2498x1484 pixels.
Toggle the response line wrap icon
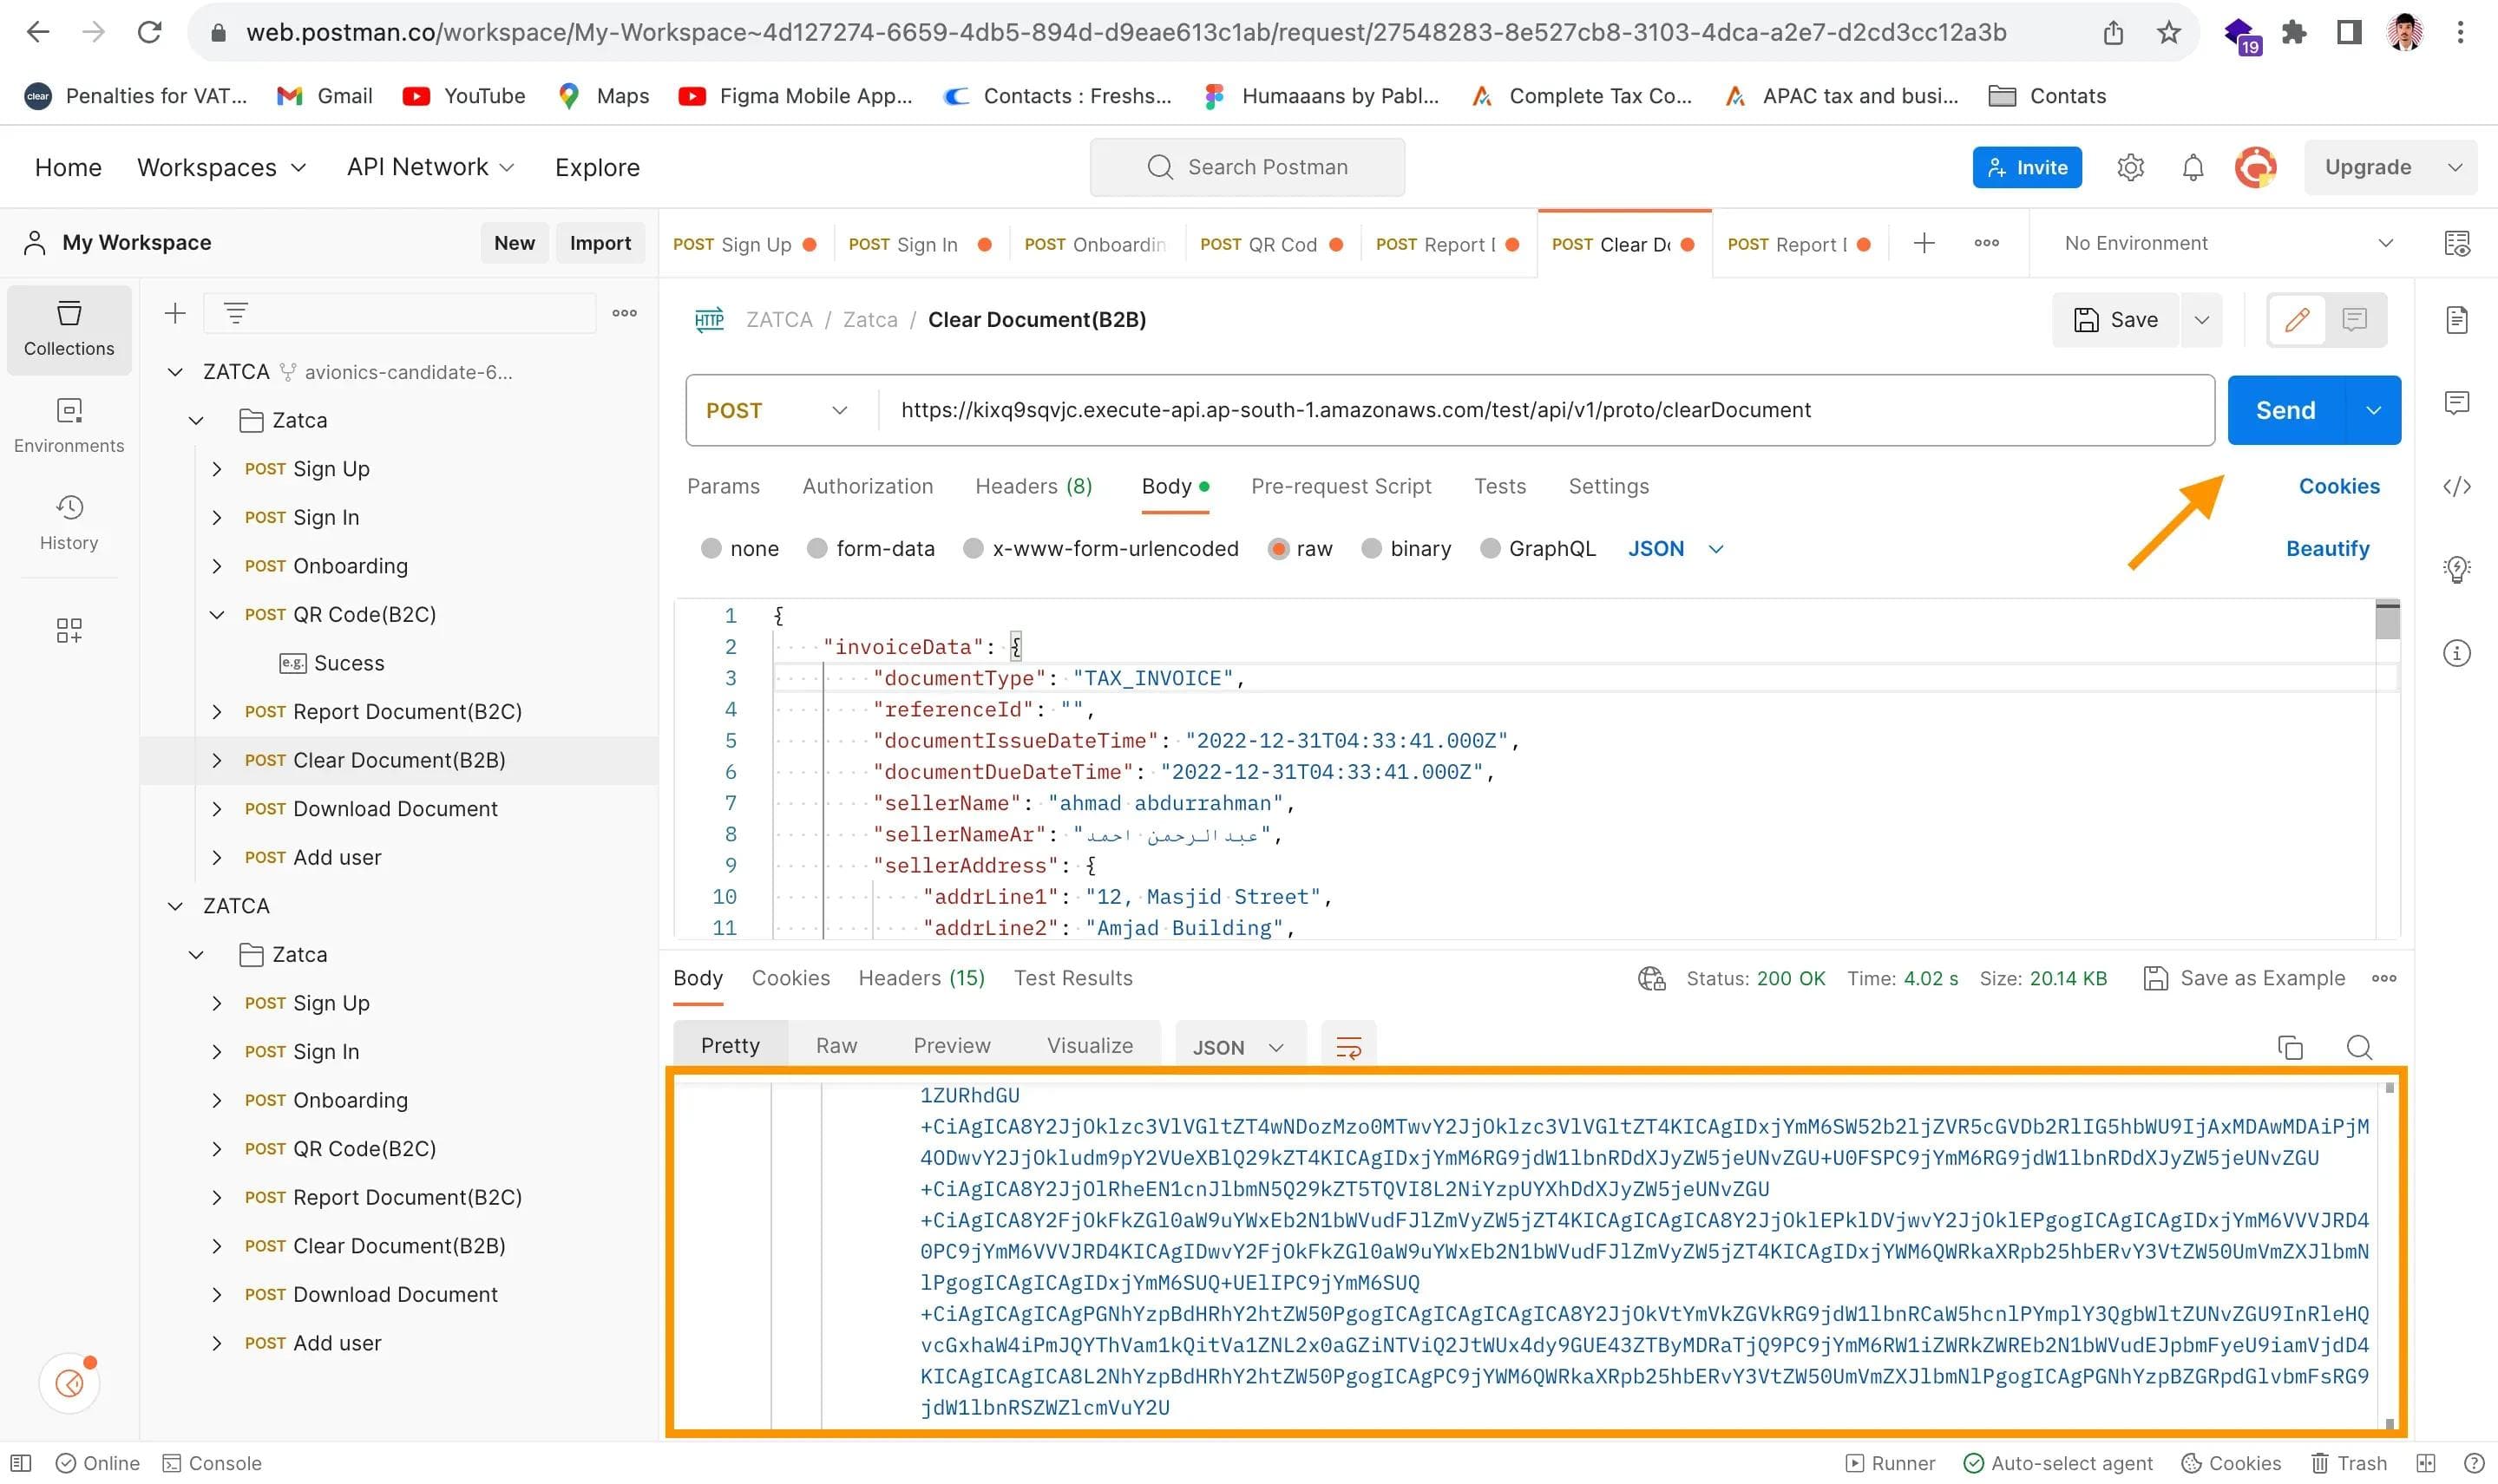click(1347, 1047)
